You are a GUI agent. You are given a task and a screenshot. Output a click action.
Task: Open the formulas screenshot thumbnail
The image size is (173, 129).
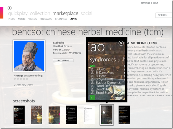click(x=37, y=115)
